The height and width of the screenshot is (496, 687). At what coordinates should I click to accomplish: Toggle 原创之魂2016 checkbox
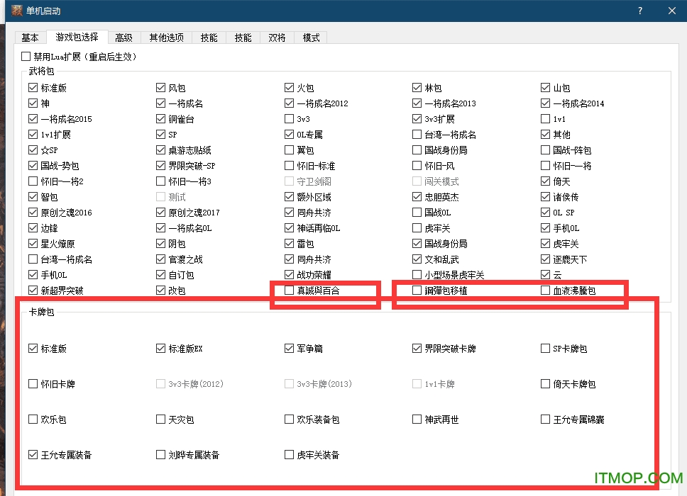(33, 213)
